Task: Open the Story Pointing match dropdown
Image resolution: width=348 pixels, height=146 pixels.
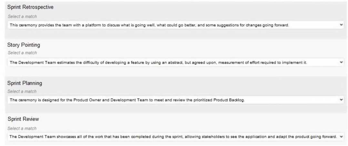Action: pyautogui.click(x=174, y=62)
